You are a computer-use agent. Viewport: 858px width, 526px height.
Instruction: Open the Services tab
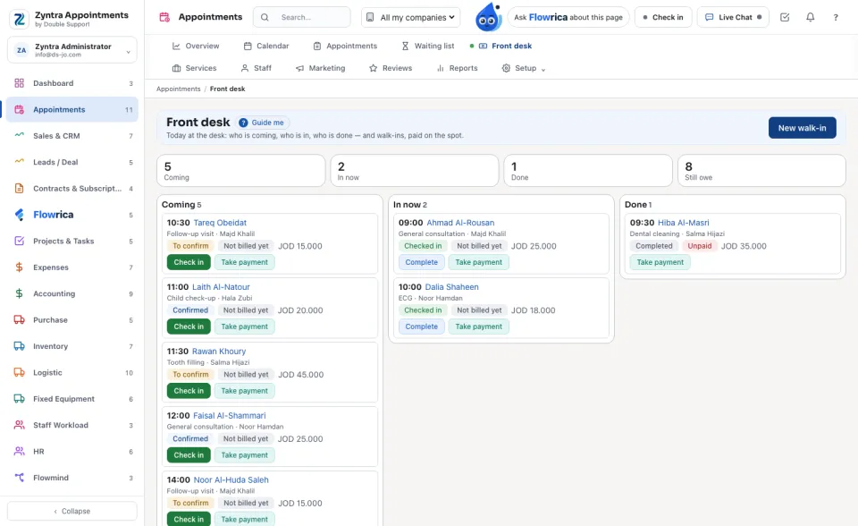tap(194, 69)
